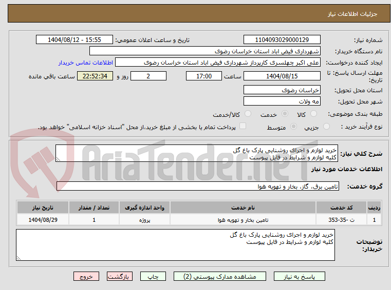Open اطلاعات تماس خریدار contact link
Screen dimensions: 391x290
[x=86, y=63]
